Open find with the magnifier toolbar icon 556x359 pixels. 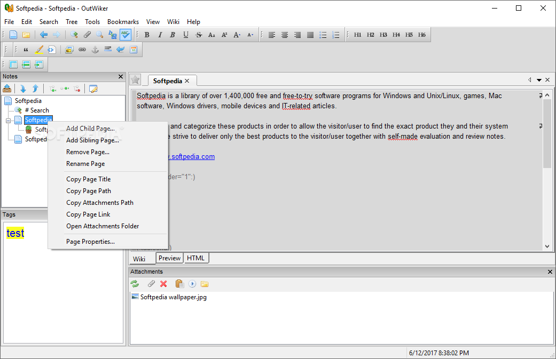point(100,35)
